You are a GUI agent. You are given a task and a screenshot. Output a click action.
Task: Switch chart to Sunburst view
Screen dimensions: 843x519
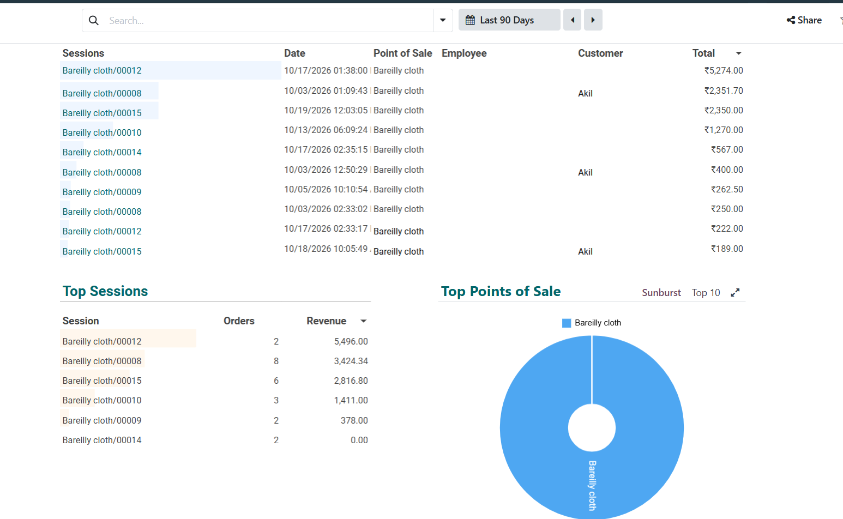click(x=661, y=293)
